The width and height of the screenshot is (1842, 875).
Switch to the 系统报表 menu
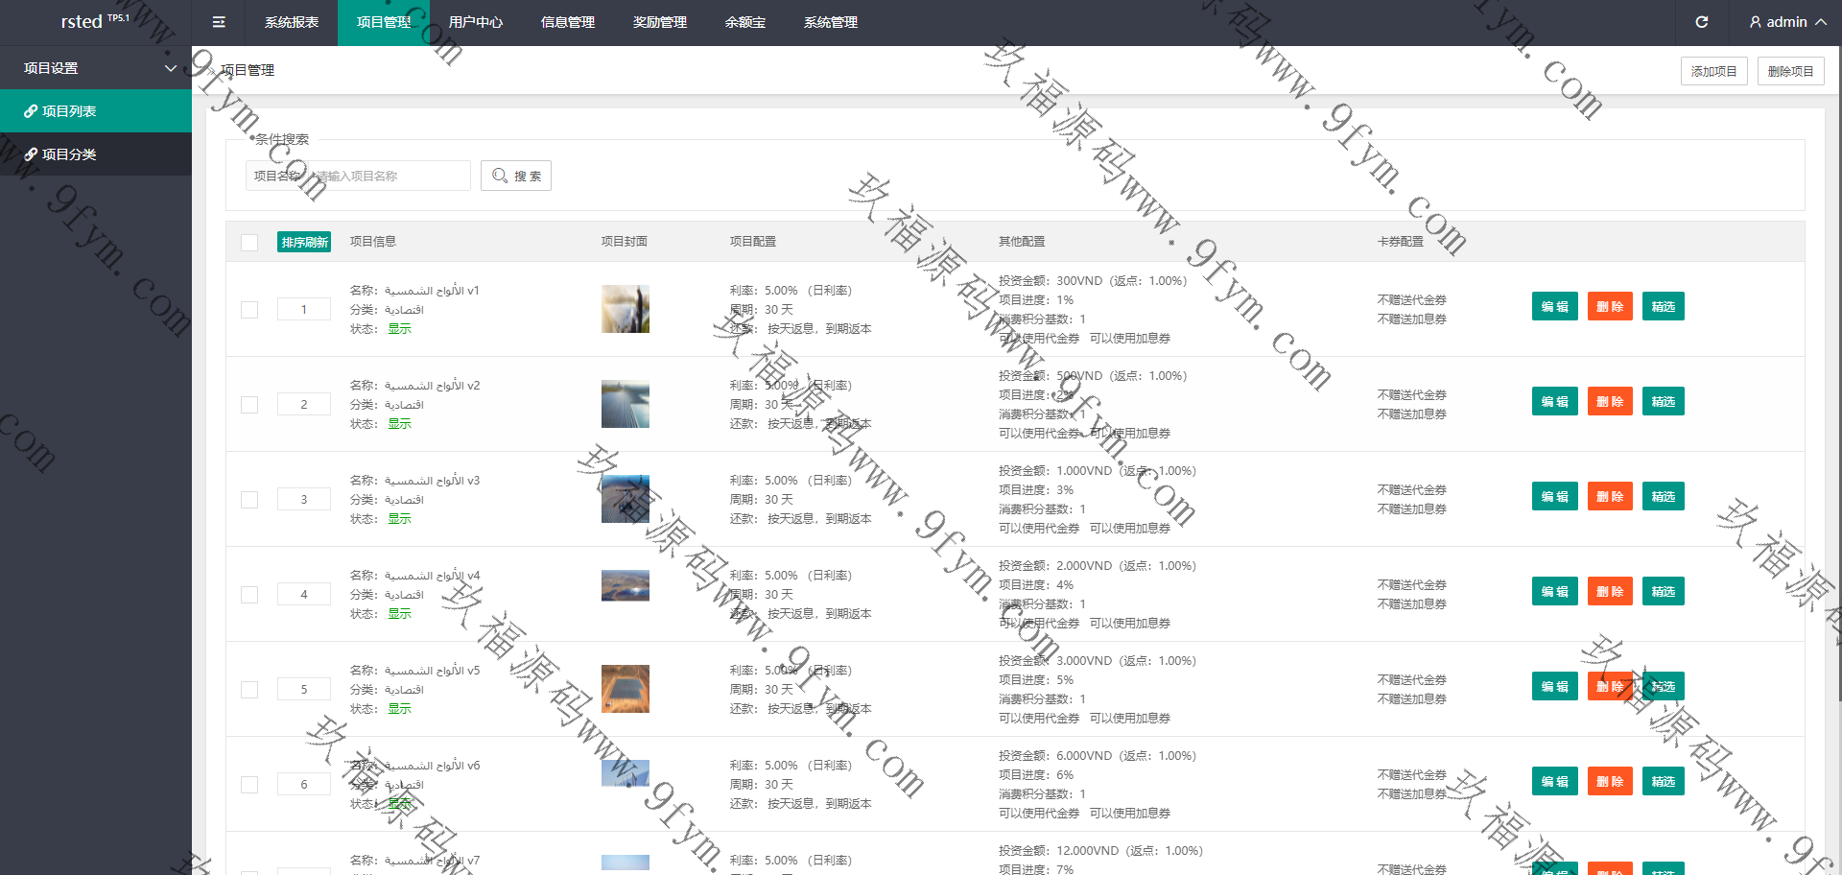pyautogui.click(x=291, y=22)
